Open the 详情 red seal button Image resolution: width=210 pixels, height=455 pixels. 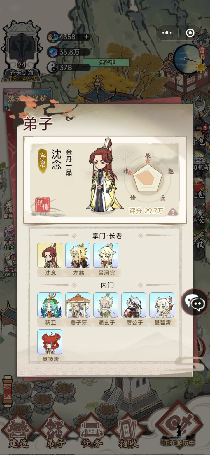(43, 204)
